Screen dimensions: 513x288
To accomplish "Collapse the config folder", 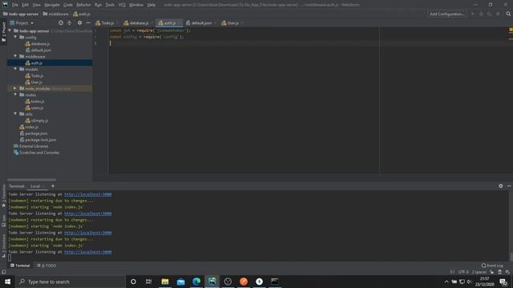I will click(15, 38).
